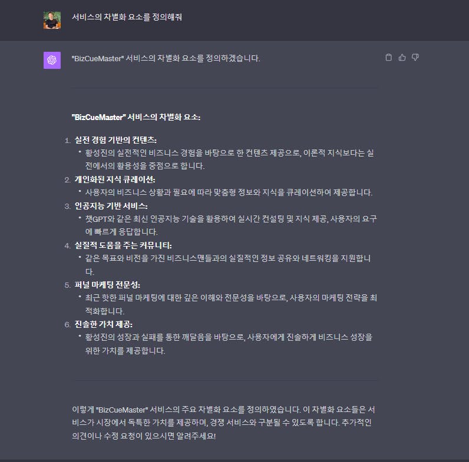Select the heading 개인화된 지식 큐레이션

coord(115,180)
